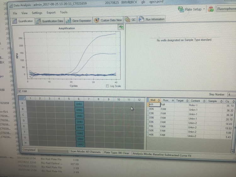Select plate column 6 header
The image size is (236, 177).
[x=79, y=99]
